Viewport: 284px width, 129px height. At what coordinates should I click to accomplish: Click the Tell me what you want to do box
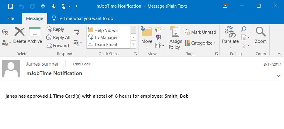point(83,18)
